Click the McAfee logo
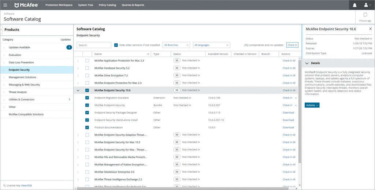Screen dimensions: 375x190 (26, 5)
